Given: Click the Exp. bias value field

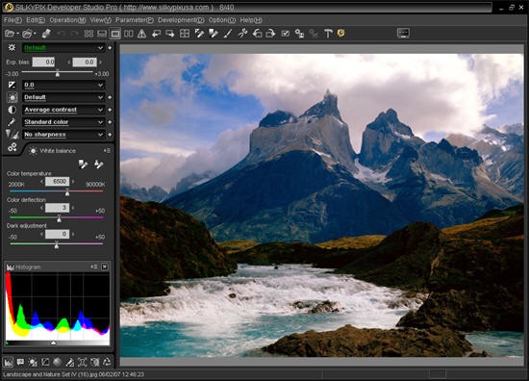Looking at the screenshot, I should click(43, 62).
